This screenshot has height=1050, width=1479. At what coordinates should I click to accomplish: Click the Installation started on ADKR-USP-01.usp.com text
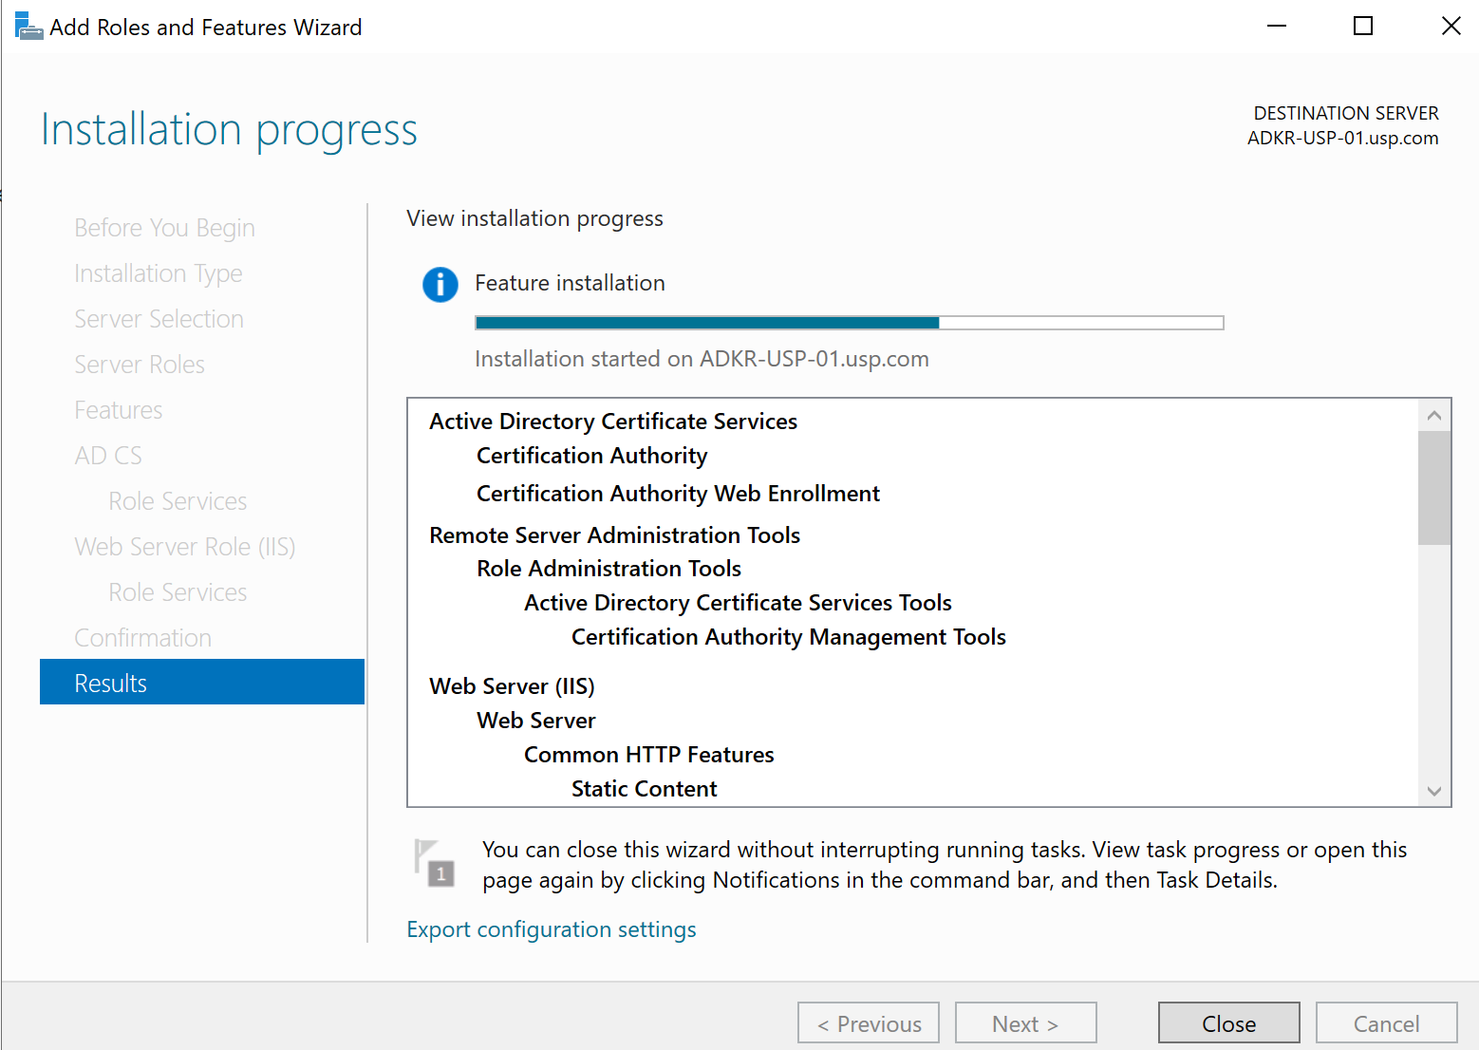tap(702, 359)
